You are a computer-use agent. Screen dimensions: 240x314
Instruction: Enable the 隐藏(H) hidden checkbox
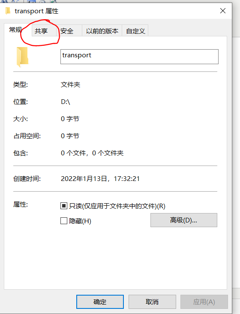click(x=64, y=221)
